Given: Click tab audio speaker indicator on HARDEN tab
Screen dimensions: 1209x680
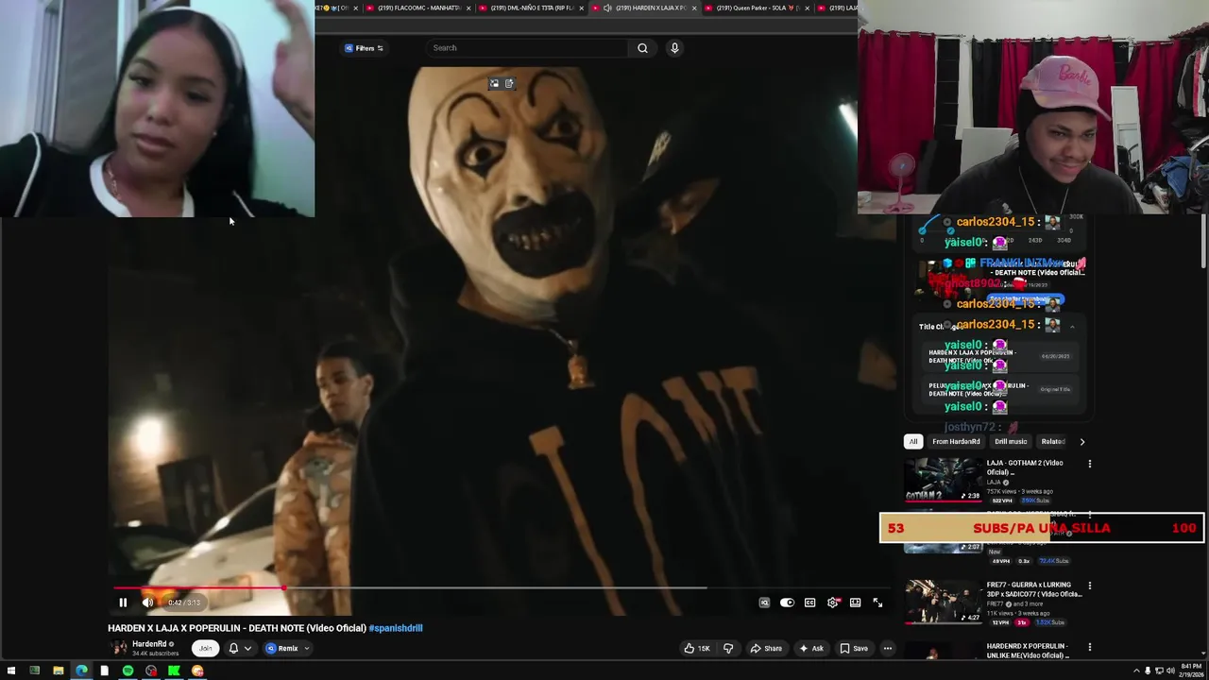Looking at the screenshot, I should (x=607, y=8).
